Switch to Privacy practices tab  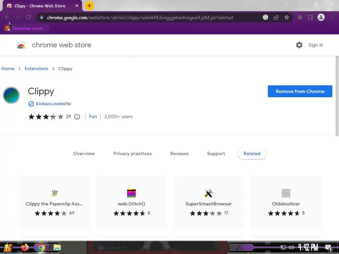pyautogui.click(x=132, y=153)
